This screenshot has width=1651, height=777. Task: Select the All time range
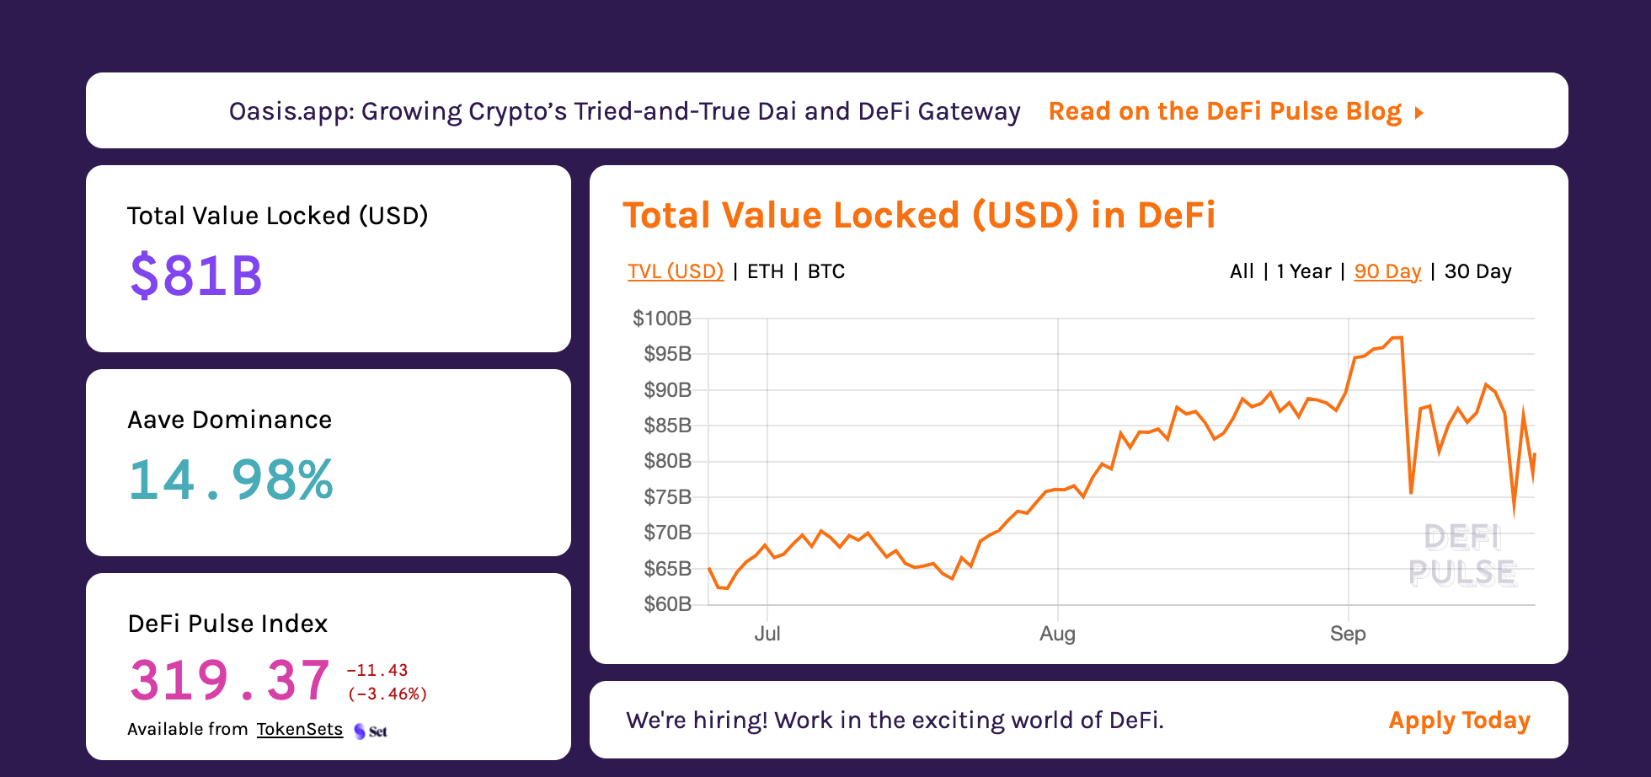(x=1242, y=271)
